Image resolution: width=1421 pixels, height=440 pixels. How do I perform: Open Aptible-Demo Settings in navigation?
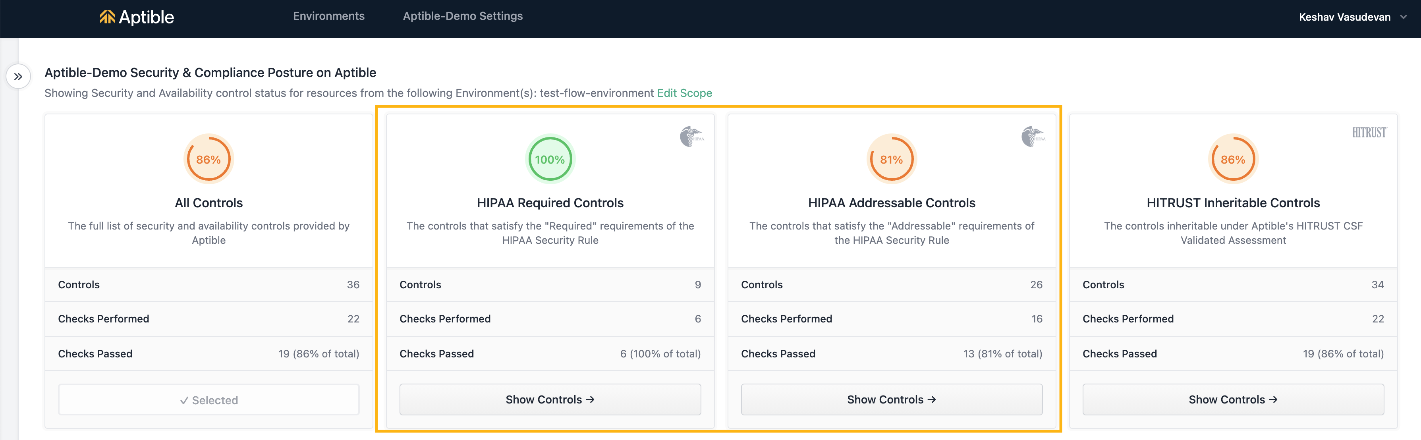tap(462, 16)
